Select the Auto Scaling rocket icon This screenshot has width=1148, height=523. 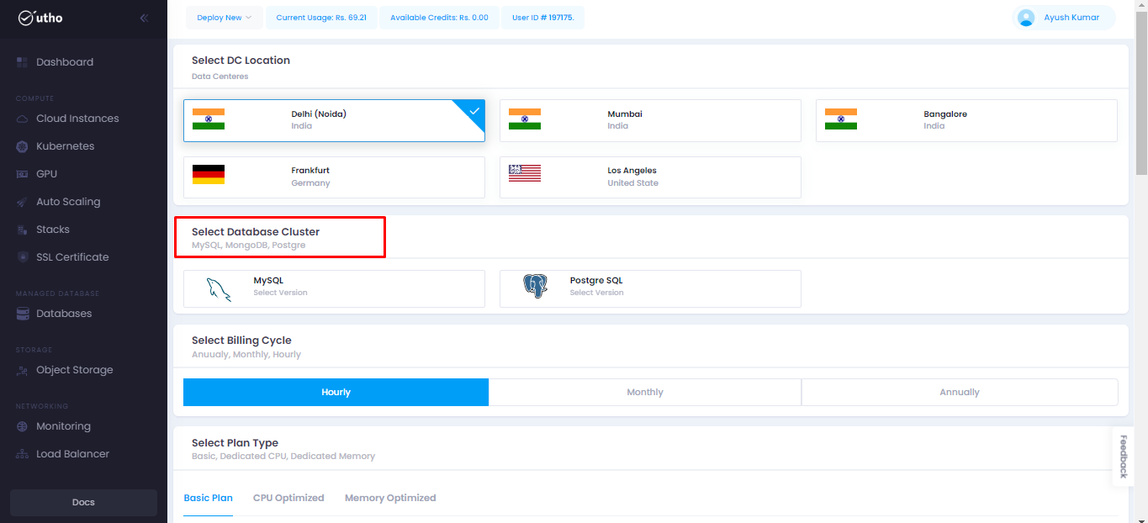point(22,202)
